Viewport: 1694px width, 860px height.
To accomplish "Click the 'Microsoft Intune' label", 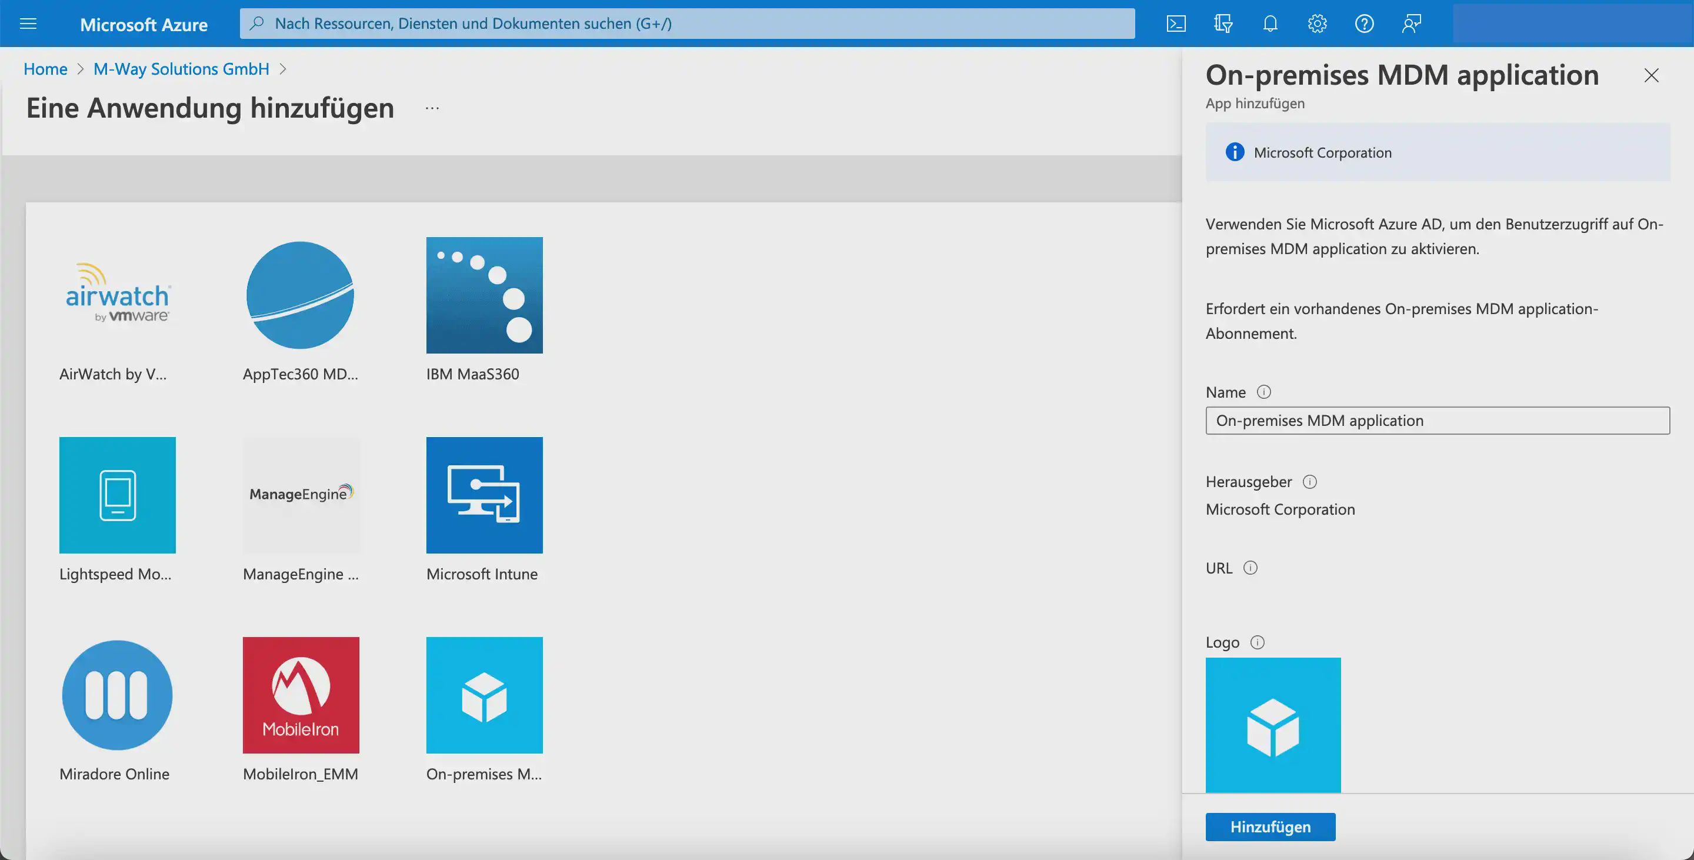I will point(482,574).
